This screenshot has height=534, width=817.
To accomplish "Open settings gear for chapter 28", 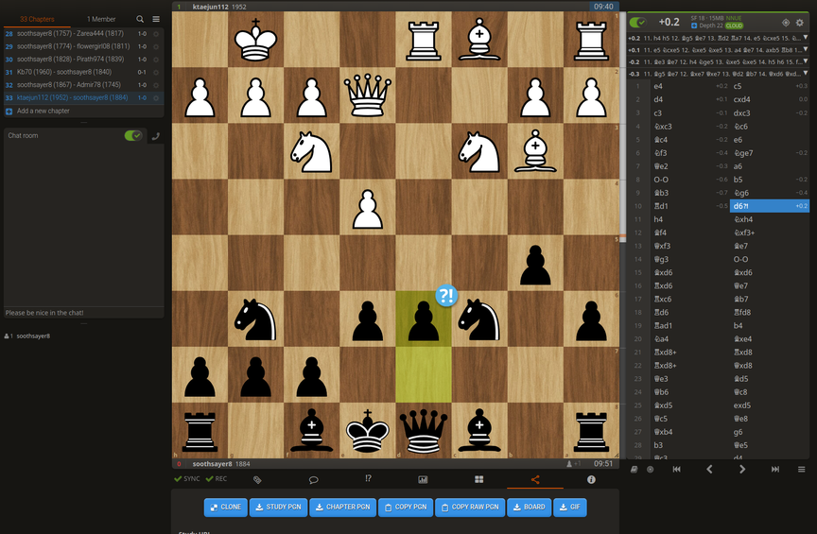I will point(156,34).
